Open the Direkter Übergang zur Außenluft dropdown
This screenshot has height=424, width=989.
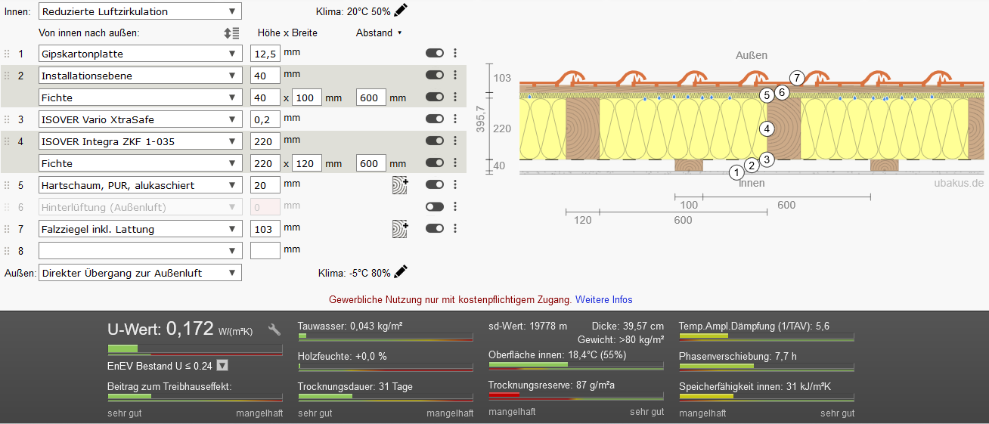[140, 273]
